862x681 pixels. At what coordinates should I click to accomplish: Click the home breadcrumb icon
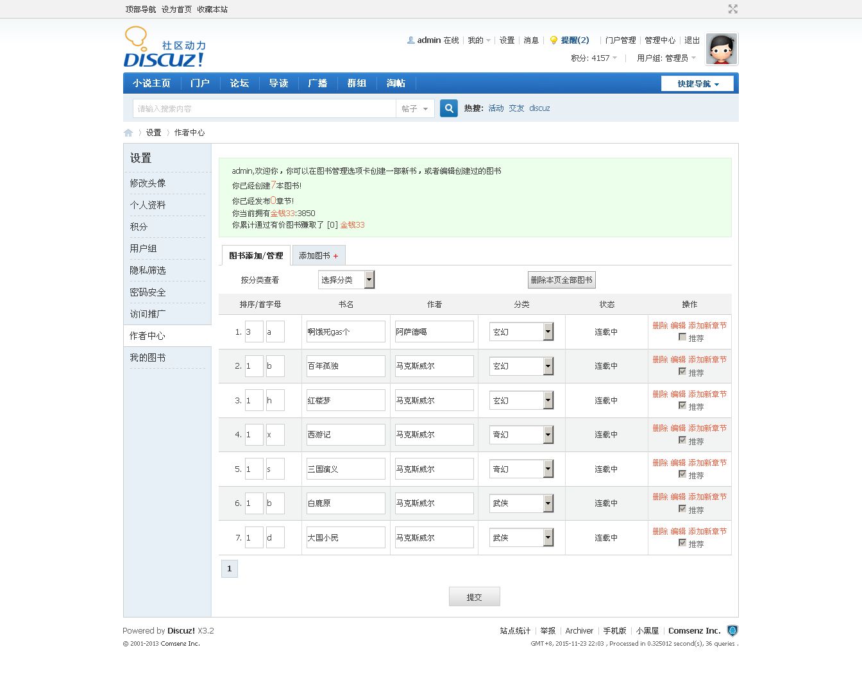(x=128, y=133)
